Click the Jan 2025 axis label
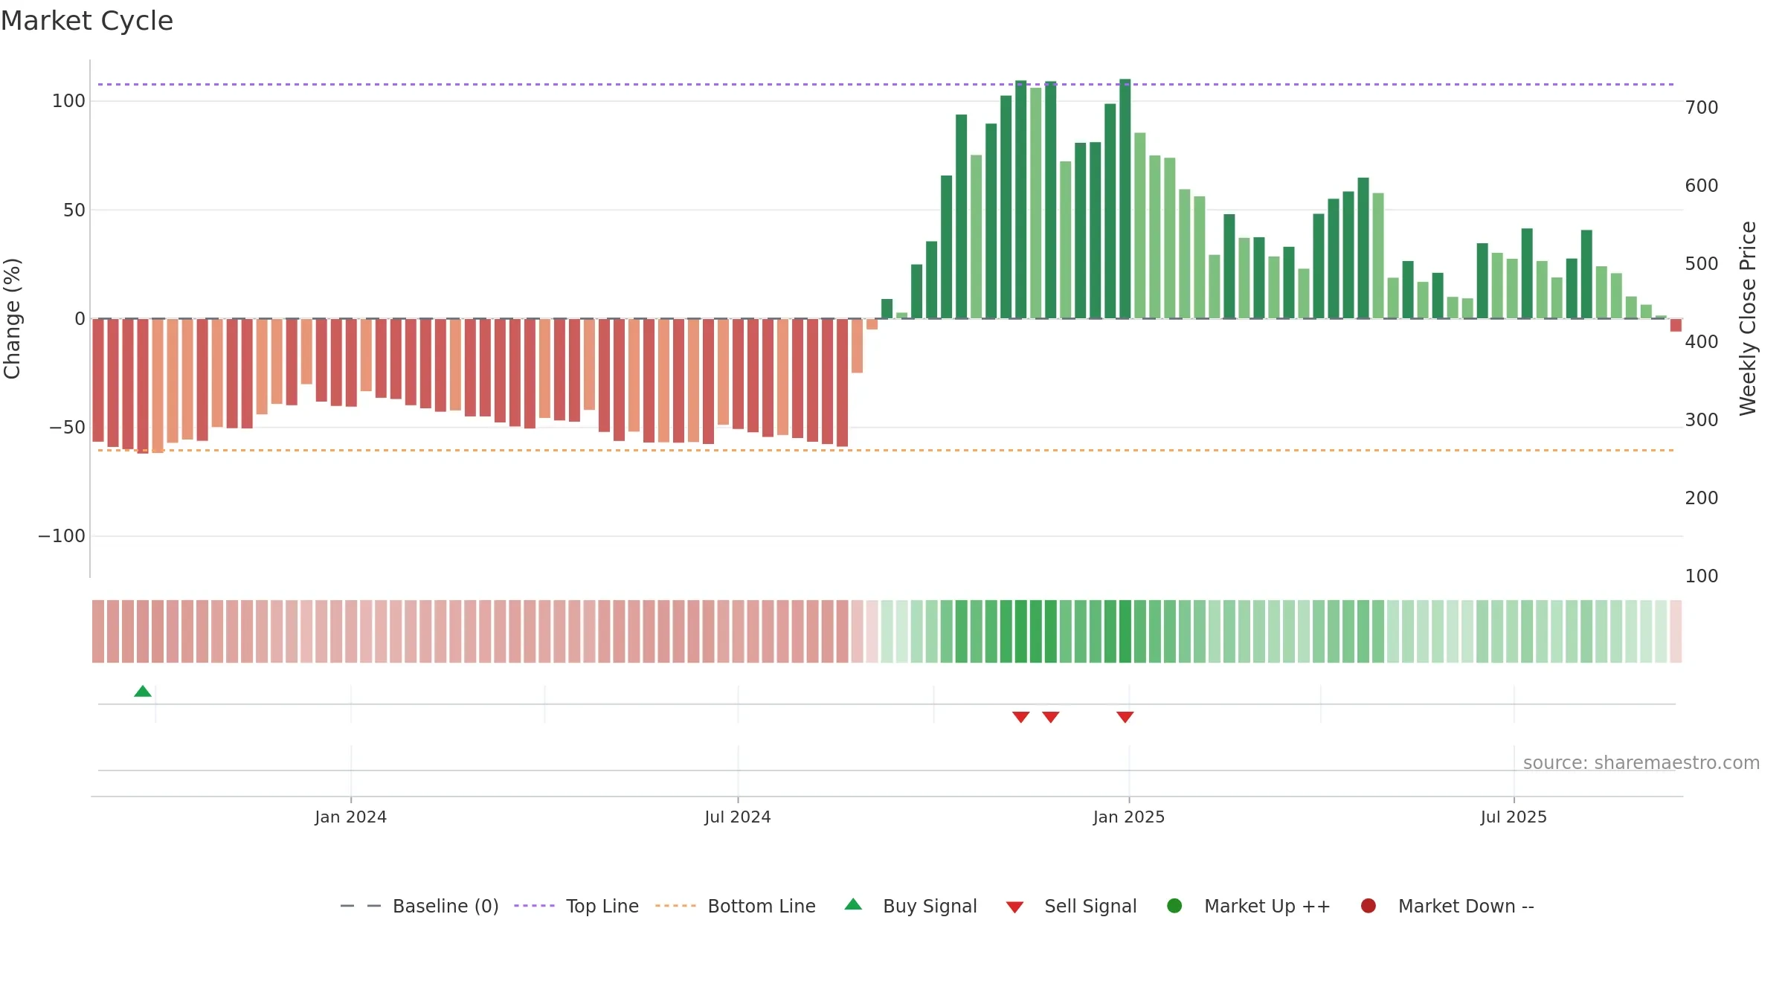Screen dimensions: 1785x1004 coord(1129,817)
